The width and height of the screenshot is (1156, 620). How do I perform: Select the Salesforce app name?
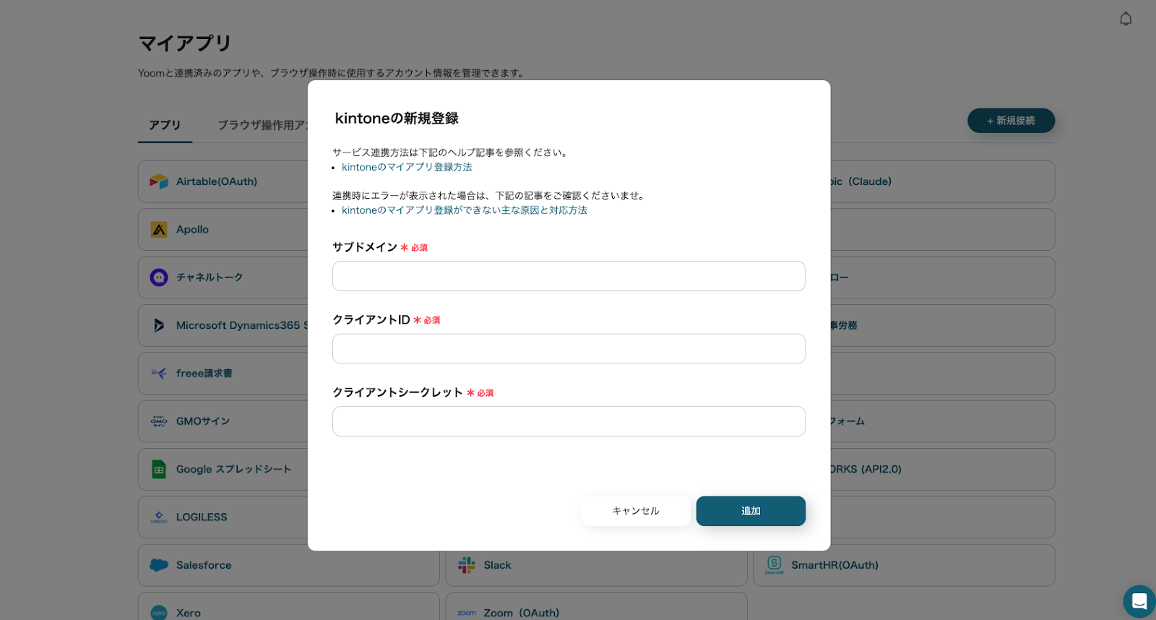[x=204, y=565]
